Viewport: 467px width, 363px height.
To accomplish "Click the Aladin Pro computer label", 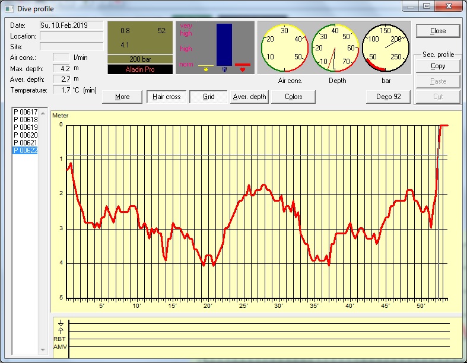I will [x=140, y=69].
